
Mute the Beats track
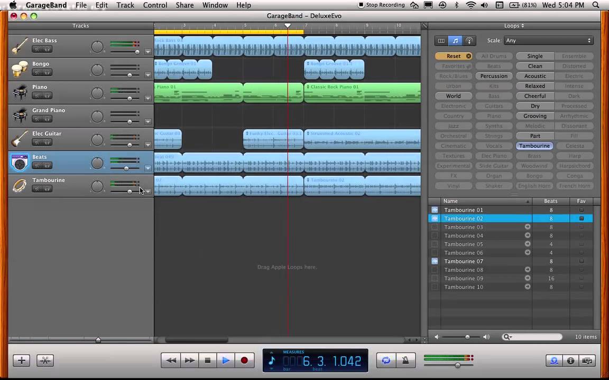coord(38,166)
